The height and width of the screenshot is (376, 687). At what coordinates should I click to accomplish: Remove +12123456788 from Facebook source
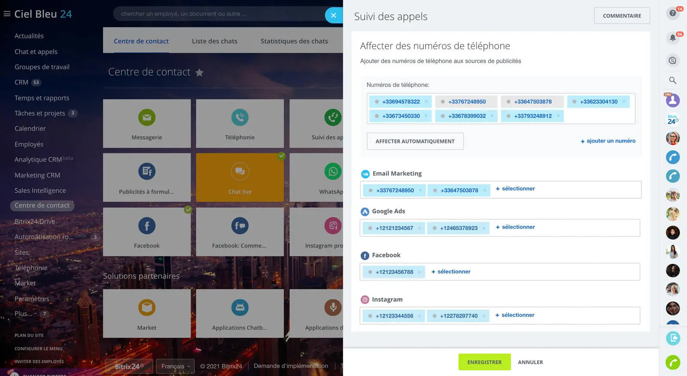click(x=419, y=272)
